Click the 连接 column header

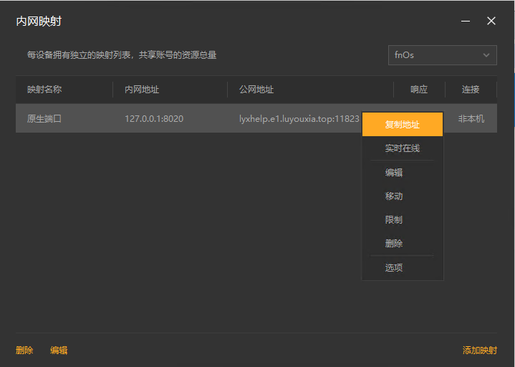(x=471, y=90)
